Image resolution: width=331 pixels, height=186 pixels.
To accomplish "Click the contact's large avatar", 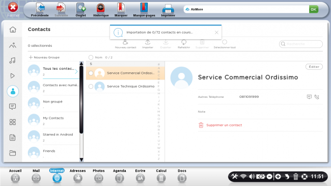I will (181, 77).
